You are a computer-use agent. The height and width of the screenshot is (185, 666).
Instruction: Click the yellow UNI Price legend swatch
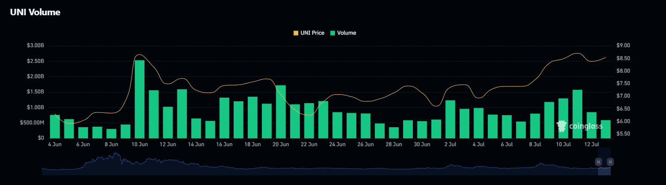[296, 33]
